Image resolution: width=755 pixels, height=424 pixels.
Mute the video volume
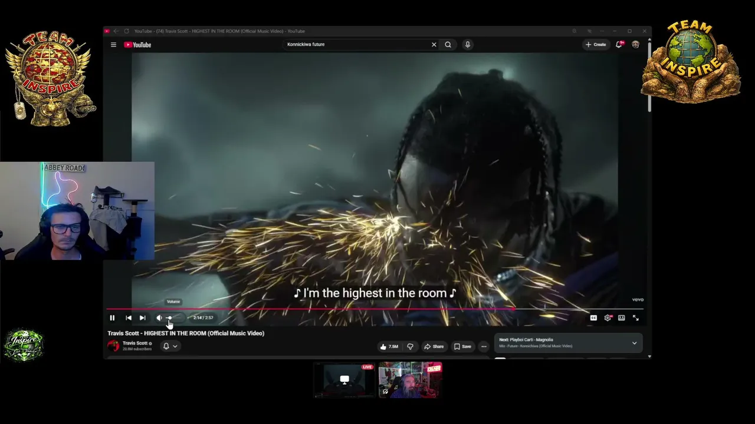tap(159, 318)
